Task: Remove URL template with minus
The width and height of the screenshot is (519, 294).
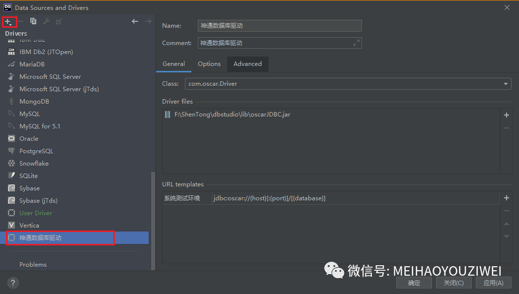Action: (507, 211)
